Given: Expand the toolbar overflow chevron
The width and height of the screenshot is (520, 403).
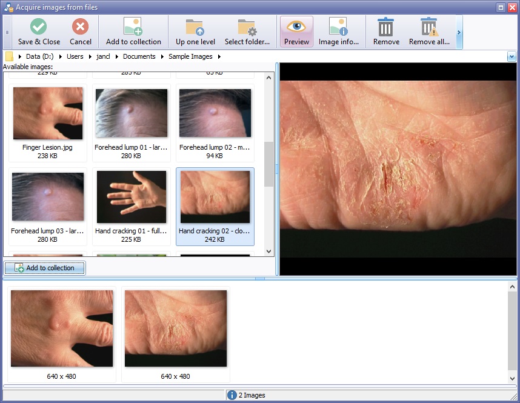Looking at the screenshot, I should tap(459, 32).
